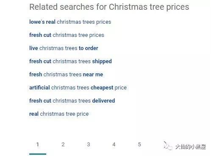211x156 pixels.
Task: Select current results page 1
Action: (x=38, y=145)
